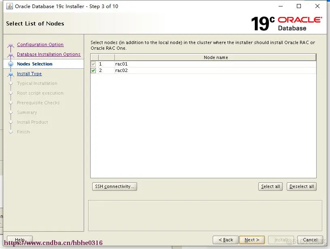The image size is (330, 249).
Task: Click the Deselect all button
Action: (302, 186)
